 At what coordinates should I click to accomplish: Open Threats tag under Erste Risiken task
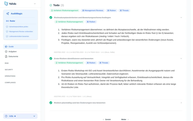(x=104, y=63)
